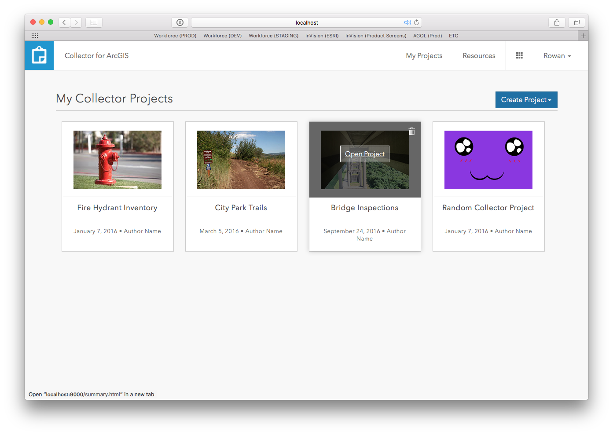Go back with the browser back arrow
Image resolution: width=613 pixels, height=435 pixels.
64,22
